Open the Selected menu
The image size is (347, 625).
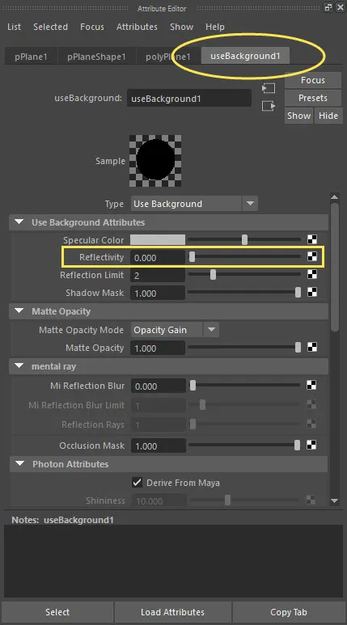50,27
